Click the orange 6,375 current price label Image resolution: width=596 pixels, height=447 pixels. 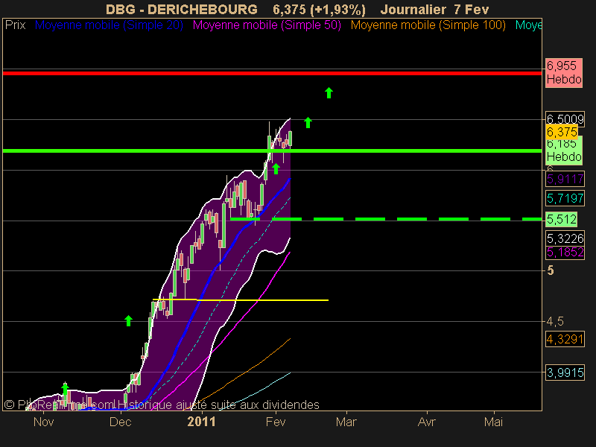[562, 133]
